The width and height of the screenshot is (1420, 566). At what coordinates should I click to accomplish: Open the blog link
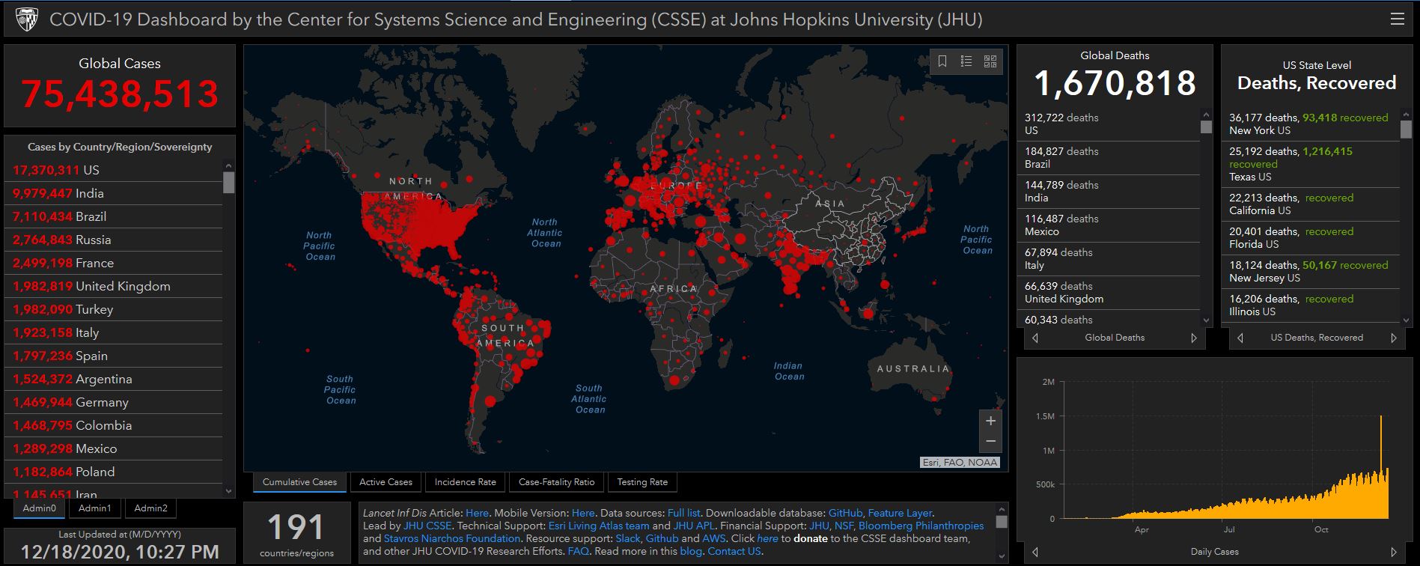690,552
